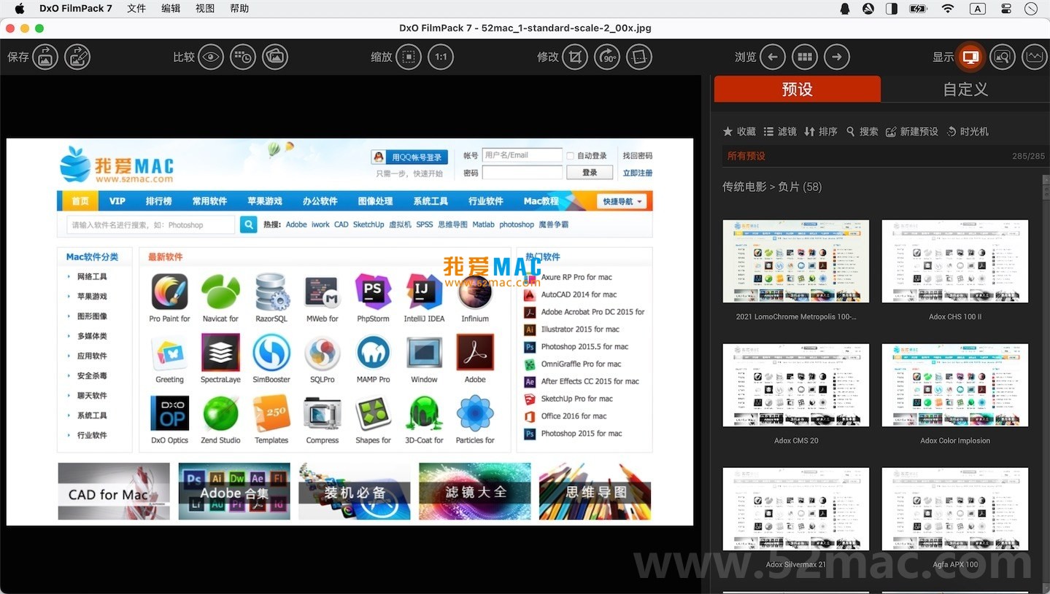1050x594 pixels.
Task: Select the Adox CHS 100 II thumbnail
Action: pos(955,261)
